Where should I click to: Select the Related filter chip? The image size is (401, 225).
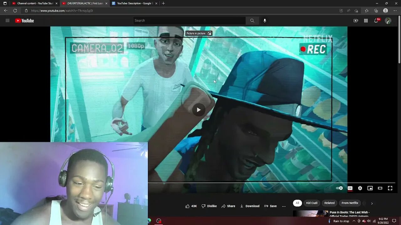click(x=329, y=203)
